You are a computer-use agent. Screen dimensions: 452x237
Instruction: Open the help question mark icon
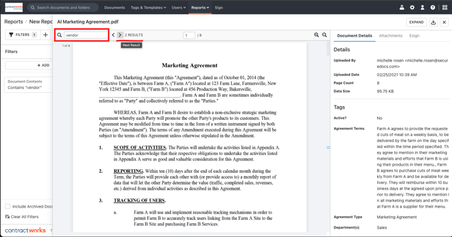pyautogui.click(x=433, y=7)
